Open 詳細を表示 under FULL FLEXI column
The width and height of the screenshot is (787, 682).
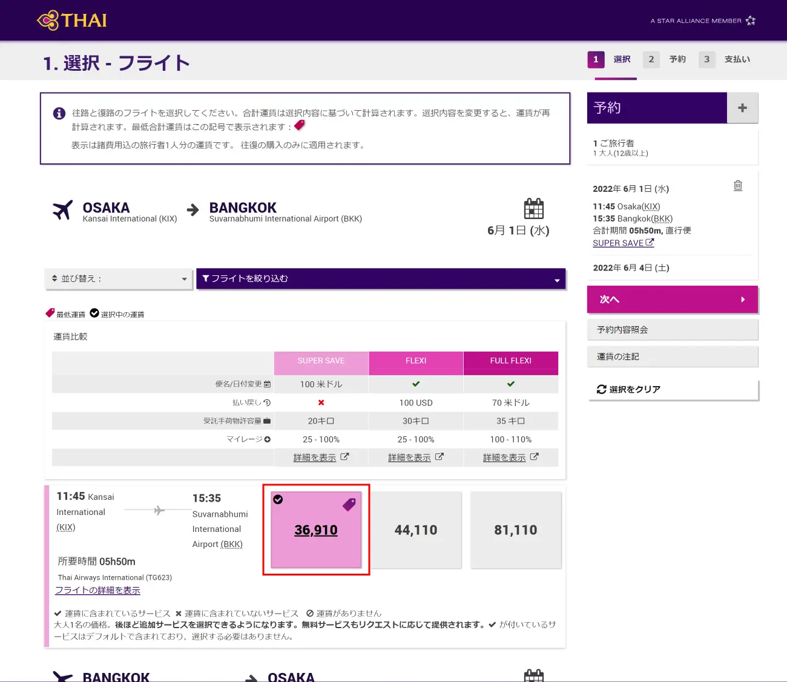tap(504, 457)
